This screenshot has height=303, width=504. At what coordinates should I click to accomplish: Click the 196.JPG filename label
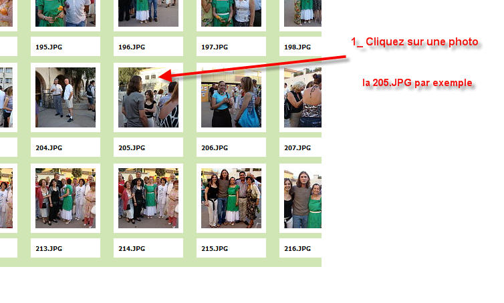point(132,47)
